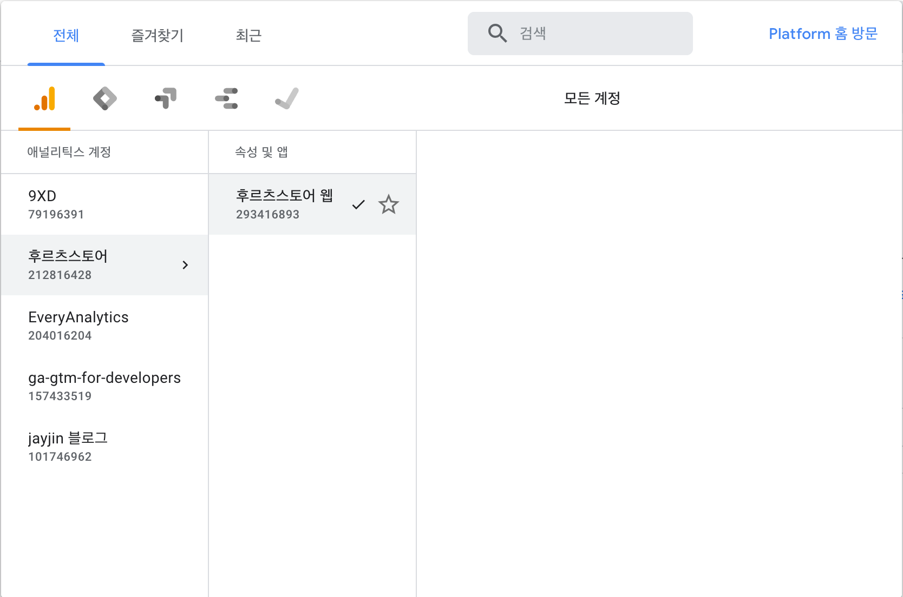Click property ID 293416893

point(268,214)
